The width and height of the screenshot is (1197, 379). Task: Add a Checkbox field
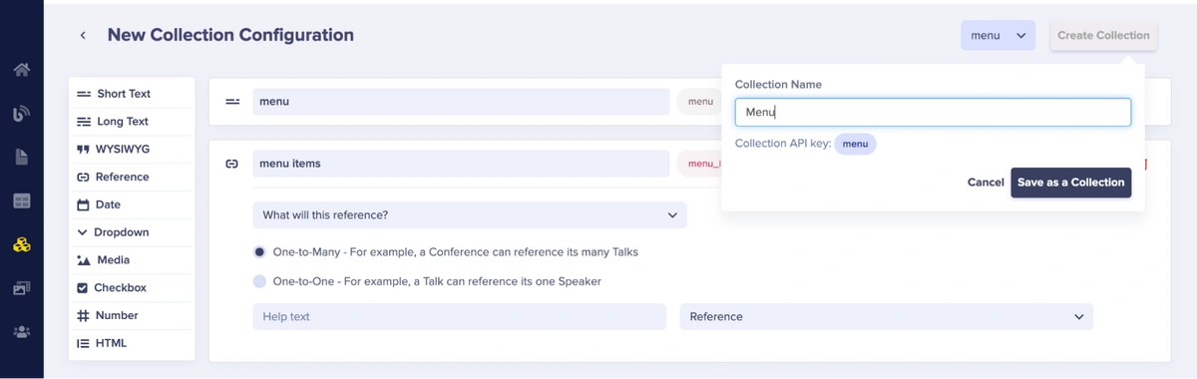(132, 288)
